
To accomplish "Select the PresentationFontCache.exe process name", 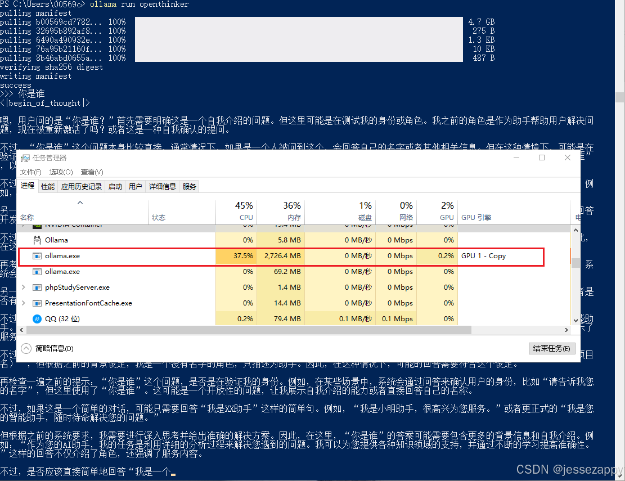I will (88, 303).
